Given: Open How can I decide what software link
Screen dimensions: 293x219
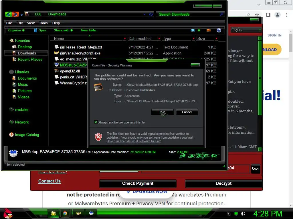Looking at the screenshot, I should tap(134, 141).
